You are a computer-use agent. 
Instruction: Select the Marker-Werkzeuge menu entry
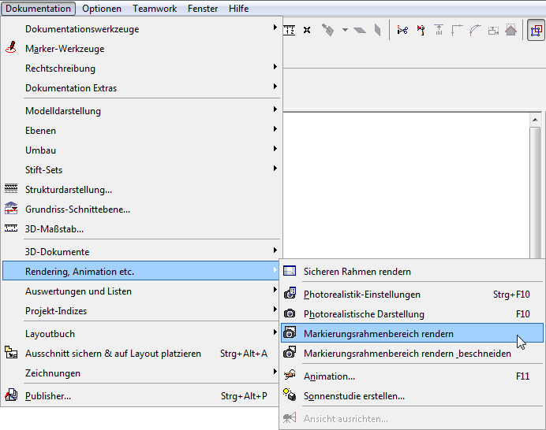coord(141,48)
